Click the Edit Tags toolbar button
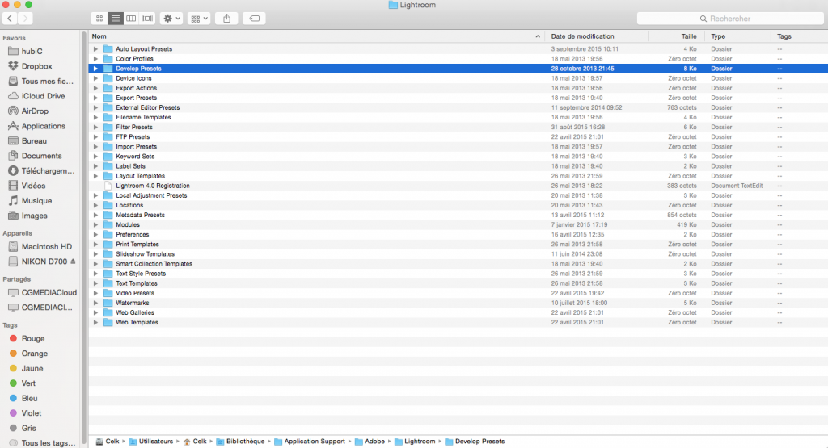The width and height of the screenshot is (828, 448). [x=254, y=19]
